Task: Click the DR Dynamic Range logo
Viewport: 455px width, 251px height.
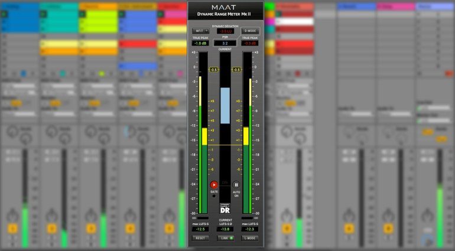Action: 225,208
